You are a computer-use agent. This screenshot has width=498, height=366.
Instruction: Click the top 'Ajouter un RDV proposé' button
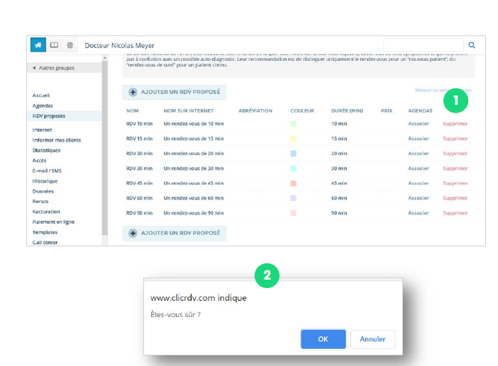click(x=175, y=92)
